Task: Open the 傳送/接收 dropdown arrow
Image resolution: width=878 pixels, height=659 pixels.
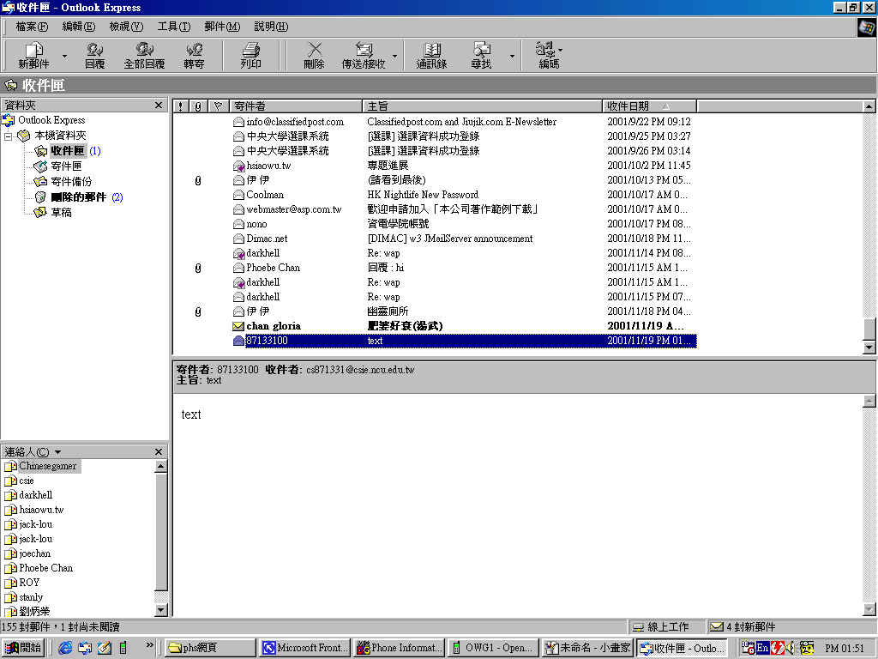Action: point(395,57)
